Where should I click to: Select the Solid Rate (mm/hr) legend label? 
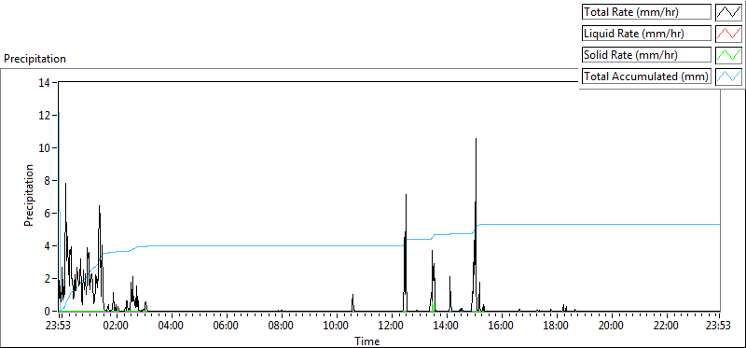click(646, 55)
